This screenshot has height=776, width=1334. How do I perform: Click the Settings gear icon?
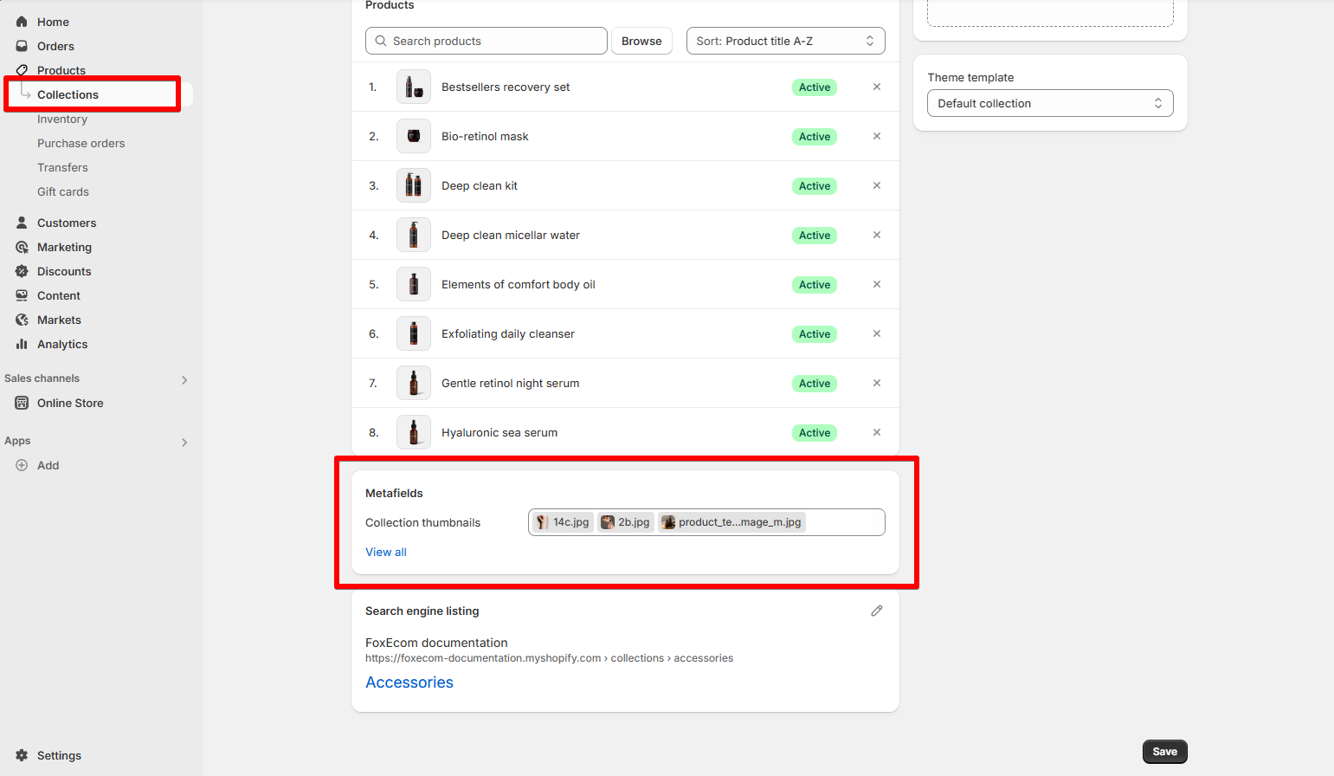[x=22, y=755]
